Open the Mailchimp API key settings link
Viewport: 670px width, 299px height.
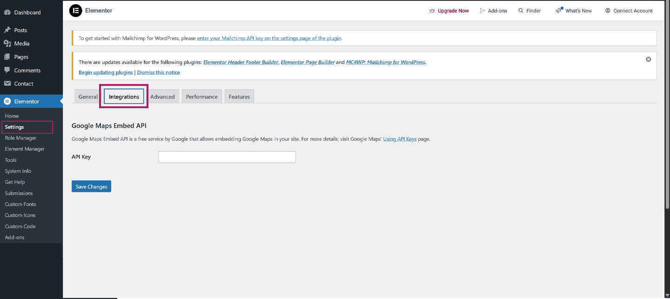click(269, 38)
